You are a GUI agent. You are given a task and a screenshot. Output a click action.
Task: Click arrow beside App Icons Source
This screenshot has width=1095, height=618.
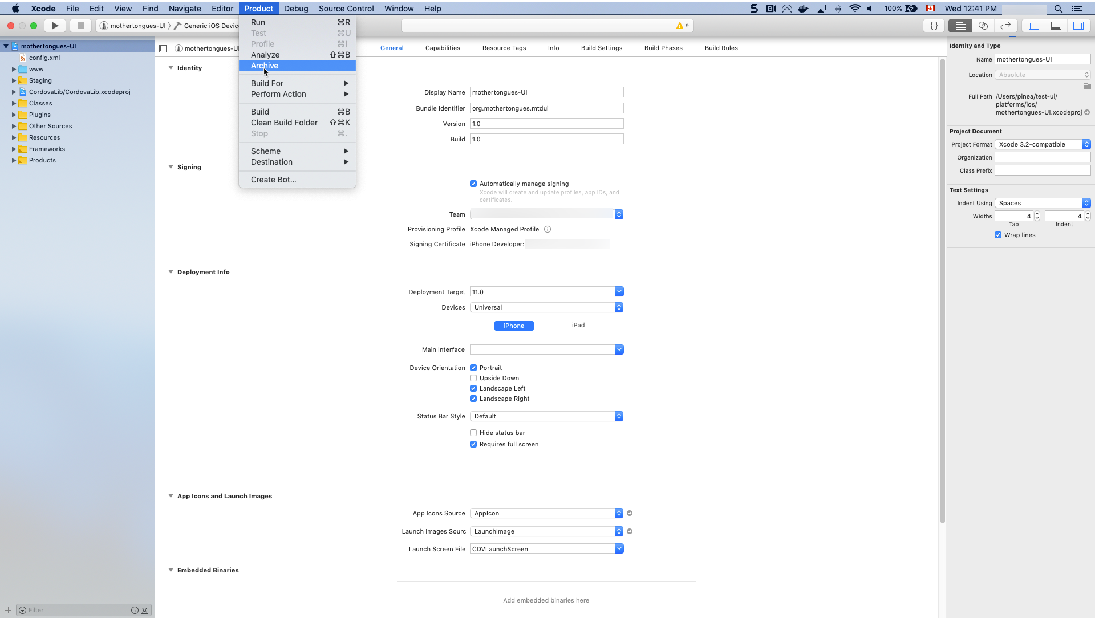point(630,513)
